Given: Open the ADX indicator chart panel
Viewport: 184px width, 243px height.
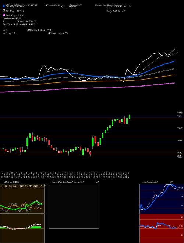Looking at the screenshot, I should click(22, 199).
